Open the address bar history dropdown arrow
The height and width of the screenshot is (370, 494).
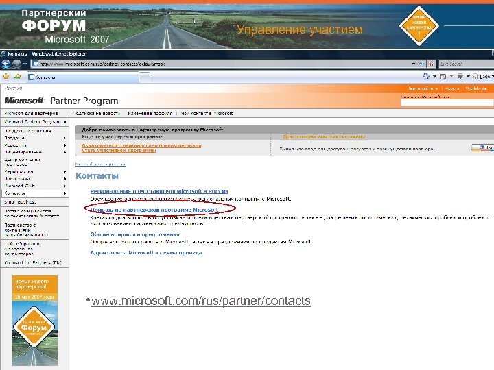(x=414, y=64)
